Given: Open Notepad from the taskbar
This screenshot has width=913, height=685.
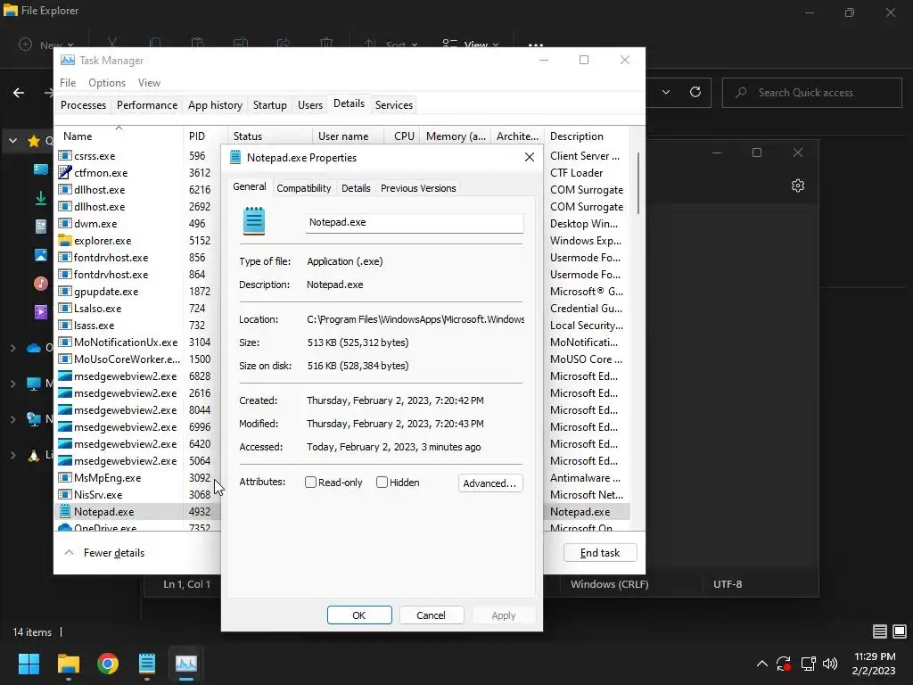Looking at the screenshot, I should pyautogui.click(x=147, y=664).
